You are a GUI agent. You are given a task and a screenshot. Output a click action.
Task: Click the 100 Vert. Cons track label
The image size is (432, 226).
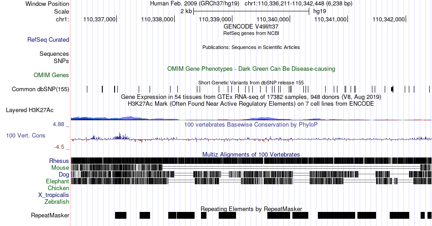[25, 136]
